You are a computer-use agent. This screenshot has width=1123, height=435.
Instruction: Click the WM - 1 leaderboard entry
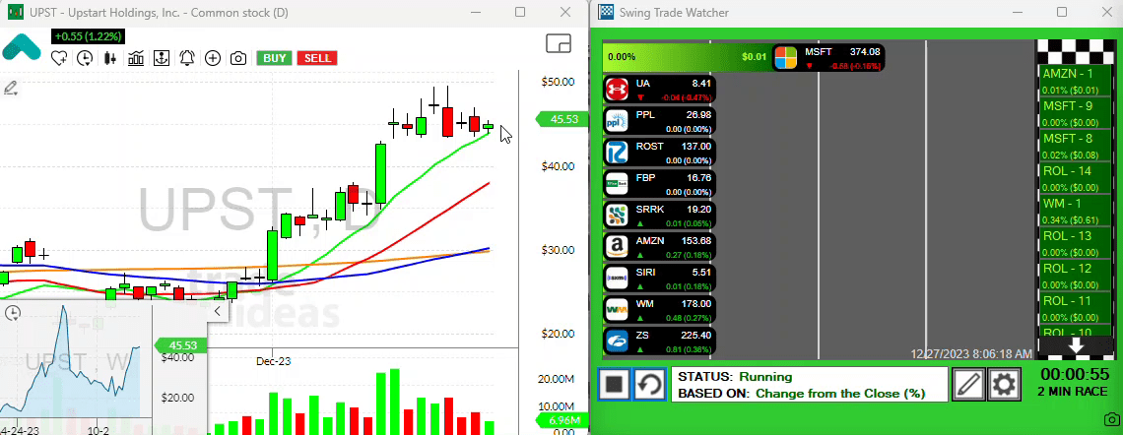1075,211
